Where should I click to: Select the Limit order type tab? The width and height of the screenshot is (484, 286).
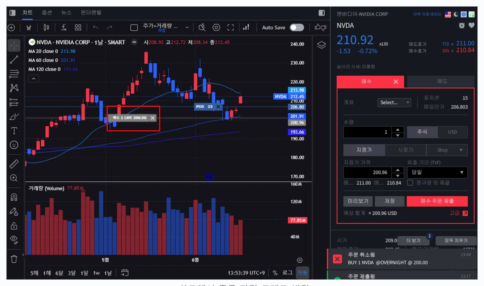pos(364,150)
